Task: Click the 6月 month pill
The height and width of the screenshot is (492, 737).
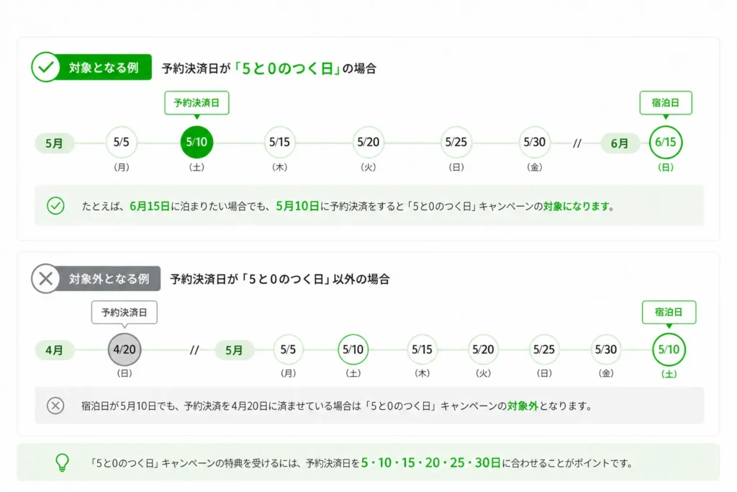Action: (x=620, y=143)
